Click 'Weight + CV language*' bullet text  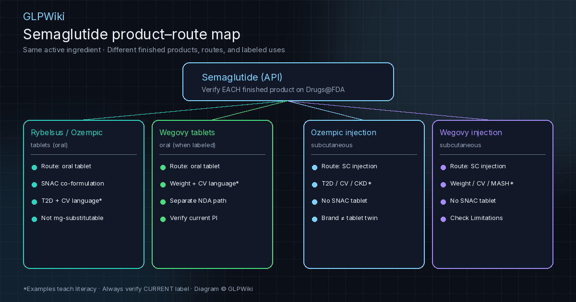[204, 184]
